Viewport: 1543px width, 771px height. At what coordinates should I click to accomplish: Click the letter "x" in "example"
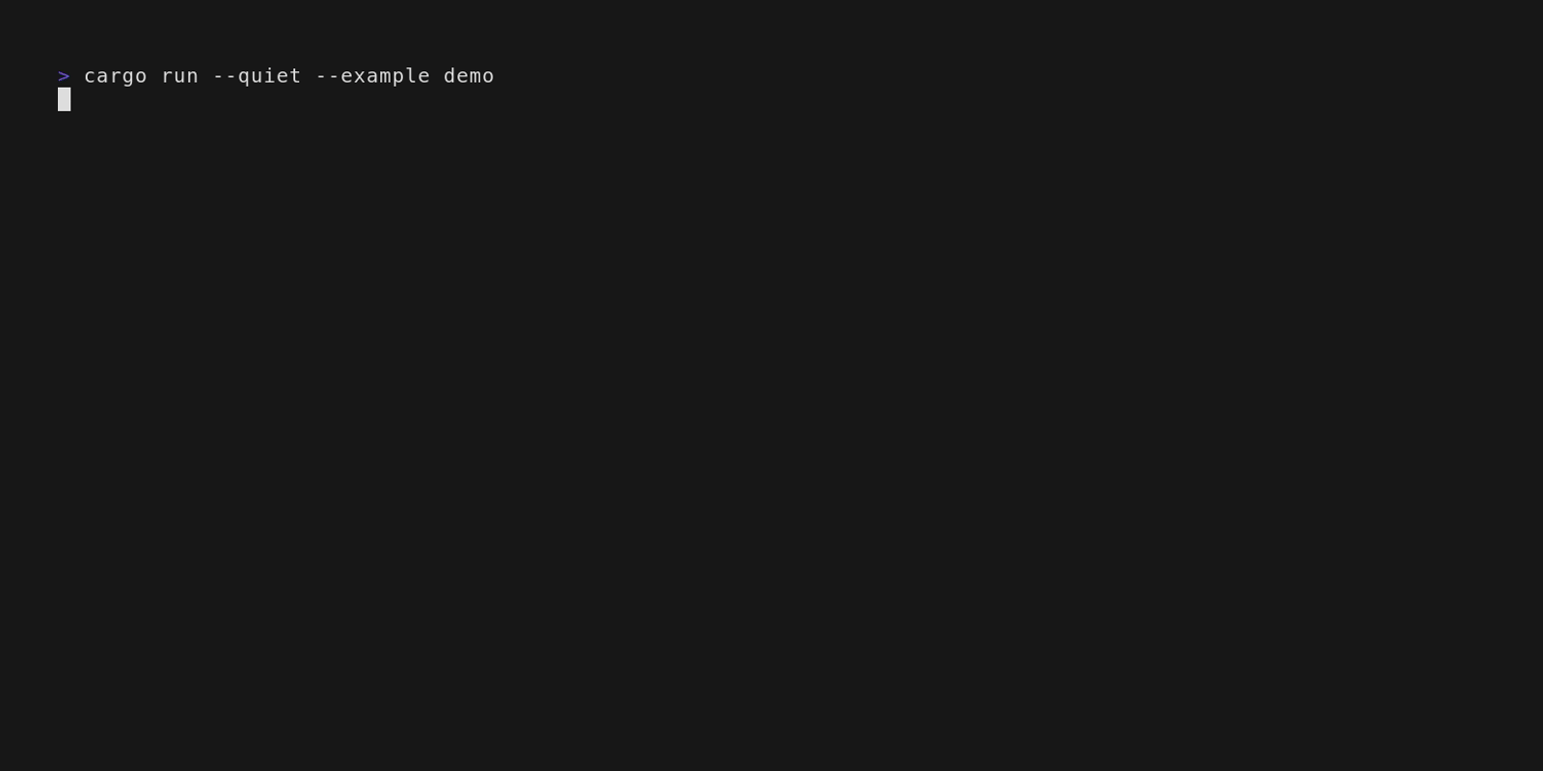360,76
